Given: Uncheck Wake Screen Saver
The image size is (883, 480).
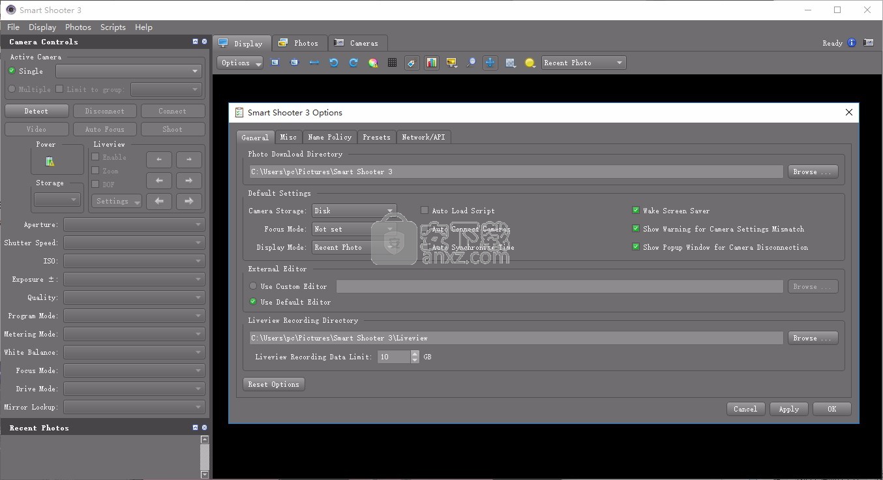Looking at the screenshot, I should coord(636,211).
